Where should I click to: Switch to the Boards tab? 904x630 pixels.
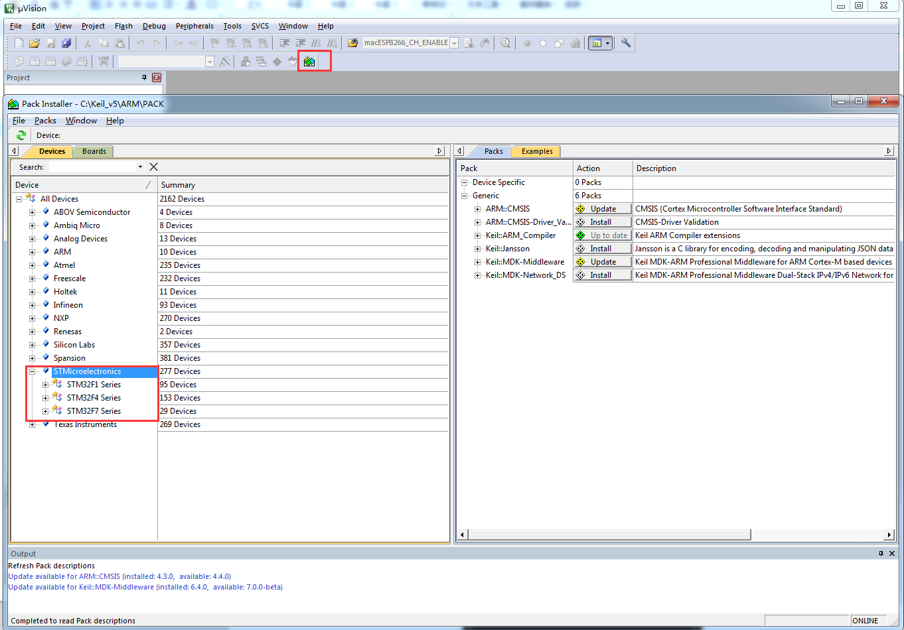click(94, 151)
